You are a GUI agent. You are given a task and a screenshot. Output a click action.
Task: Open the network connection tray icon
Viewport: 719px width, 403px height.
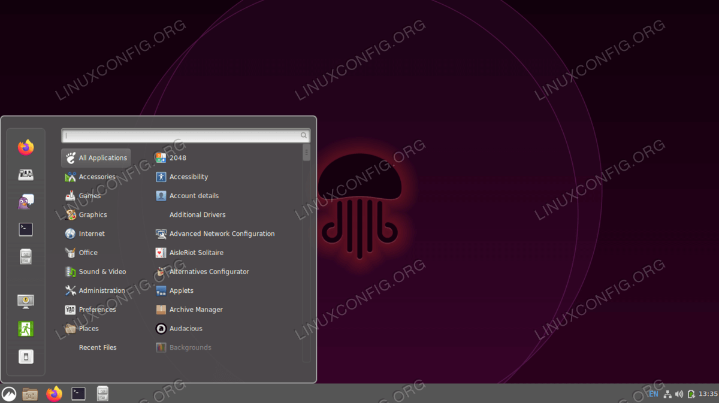pyautogui.click(x=667, y=394)
